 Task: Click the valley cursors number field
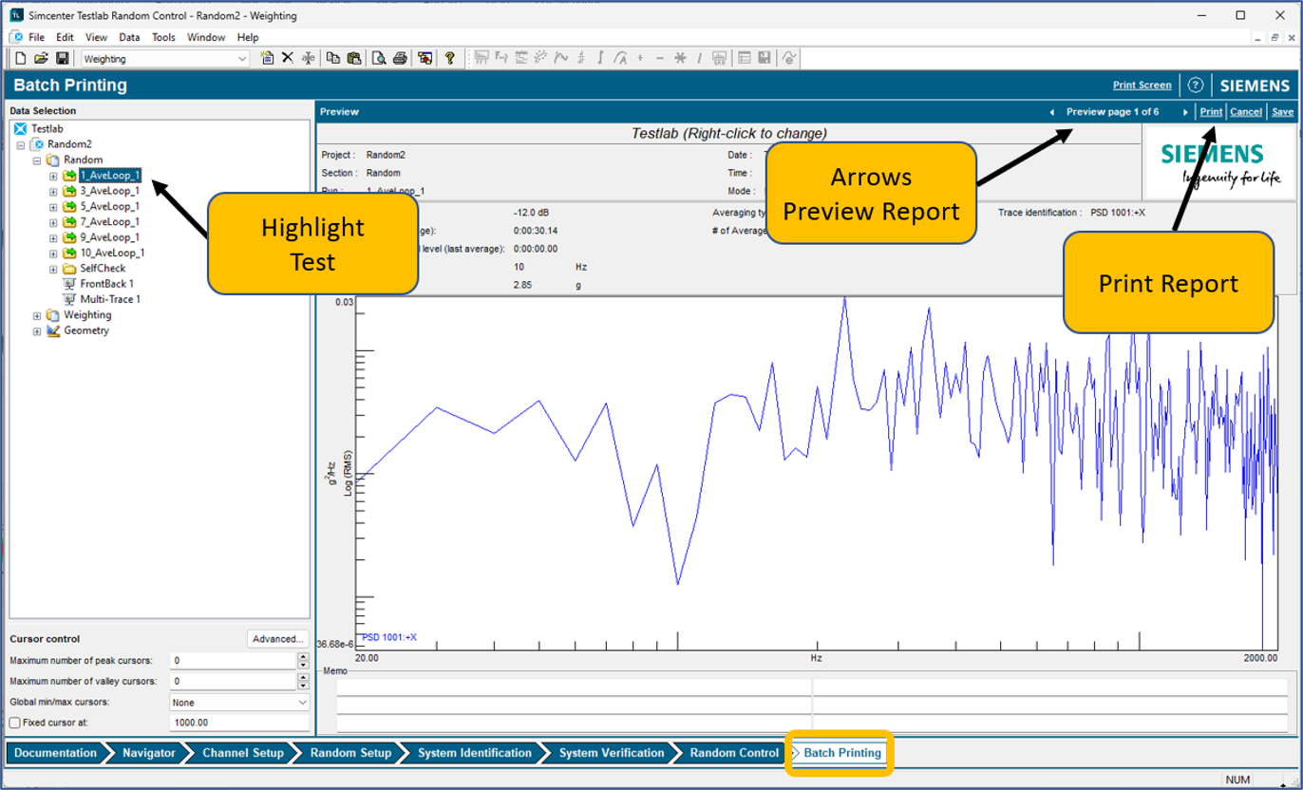pos(233,681)
